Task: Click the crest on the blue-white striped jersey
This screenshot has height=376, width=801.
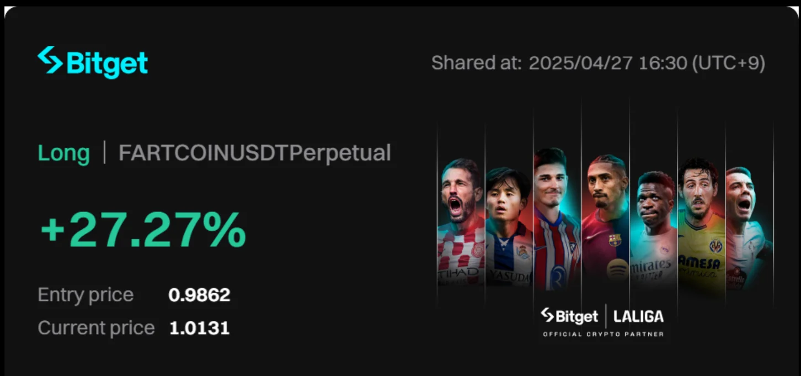Action: tap(522, 251)
